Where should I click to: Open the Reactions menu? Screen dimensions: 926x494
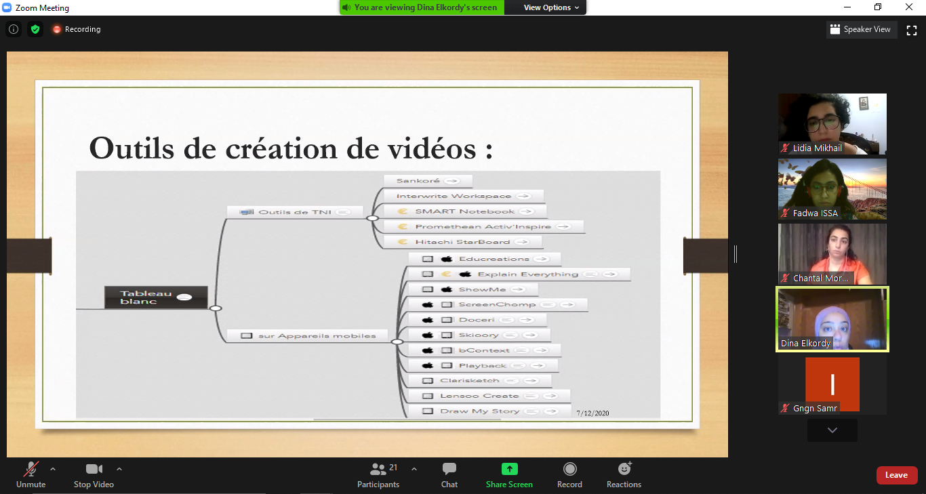click(x=624, y=475)
